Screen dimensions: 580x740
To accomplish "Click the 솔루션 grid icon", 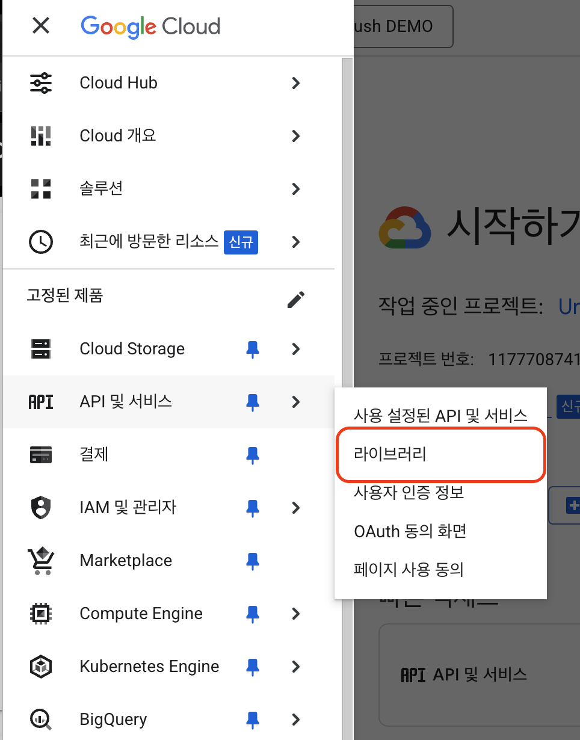I will (41, 189).
